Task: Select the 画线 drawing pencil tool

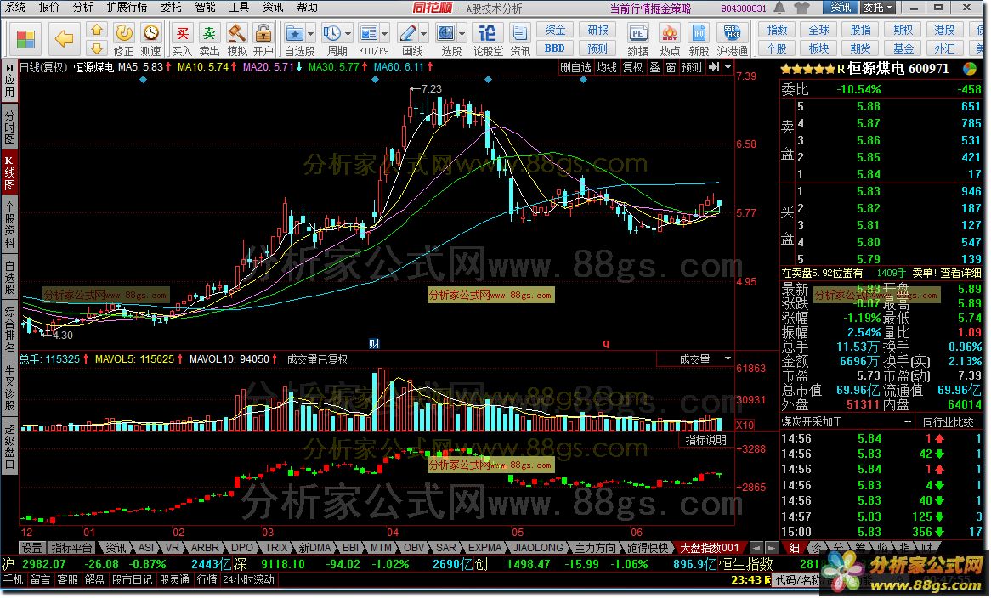Action: (x=408, y=33)
